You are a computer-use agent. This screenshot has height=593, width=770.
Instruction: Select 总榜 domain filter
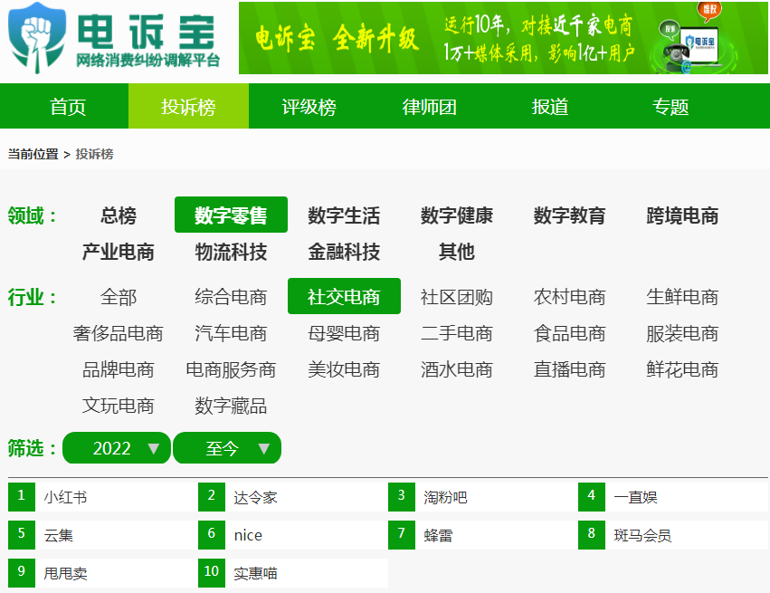[119, 215]
